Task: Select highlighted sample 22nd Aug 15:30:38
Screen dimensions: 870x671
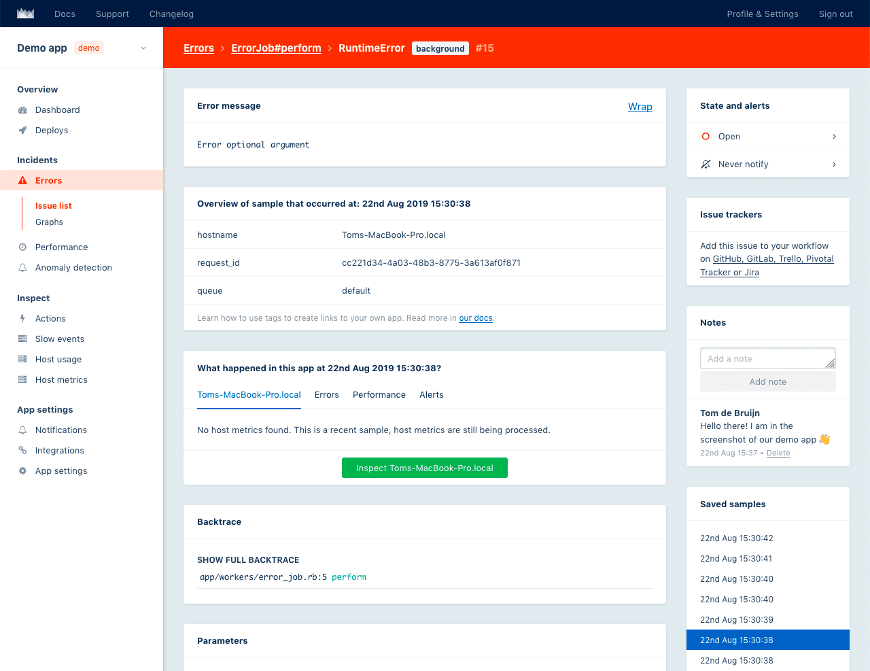Action: 768,640
